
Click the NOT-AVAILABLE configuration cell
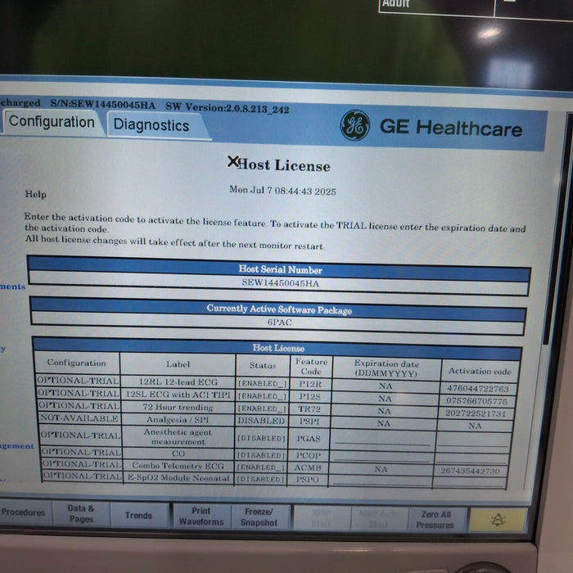79,418
